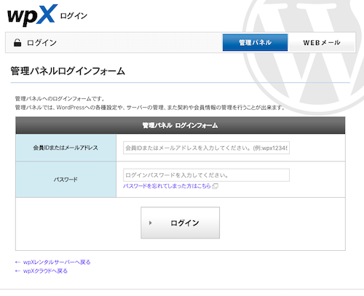Click the パスワード label cell
The width and height of the screenshot is (364, 296).
pos(66,180)
